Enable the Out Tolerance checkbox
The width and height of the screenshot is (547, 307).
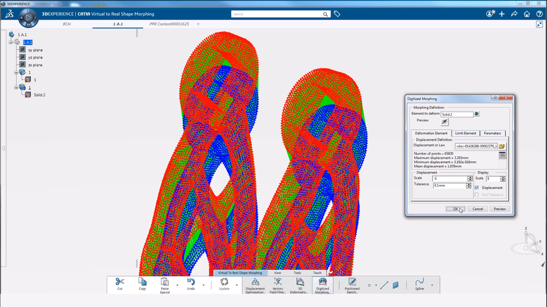click(x=477, y=195)
